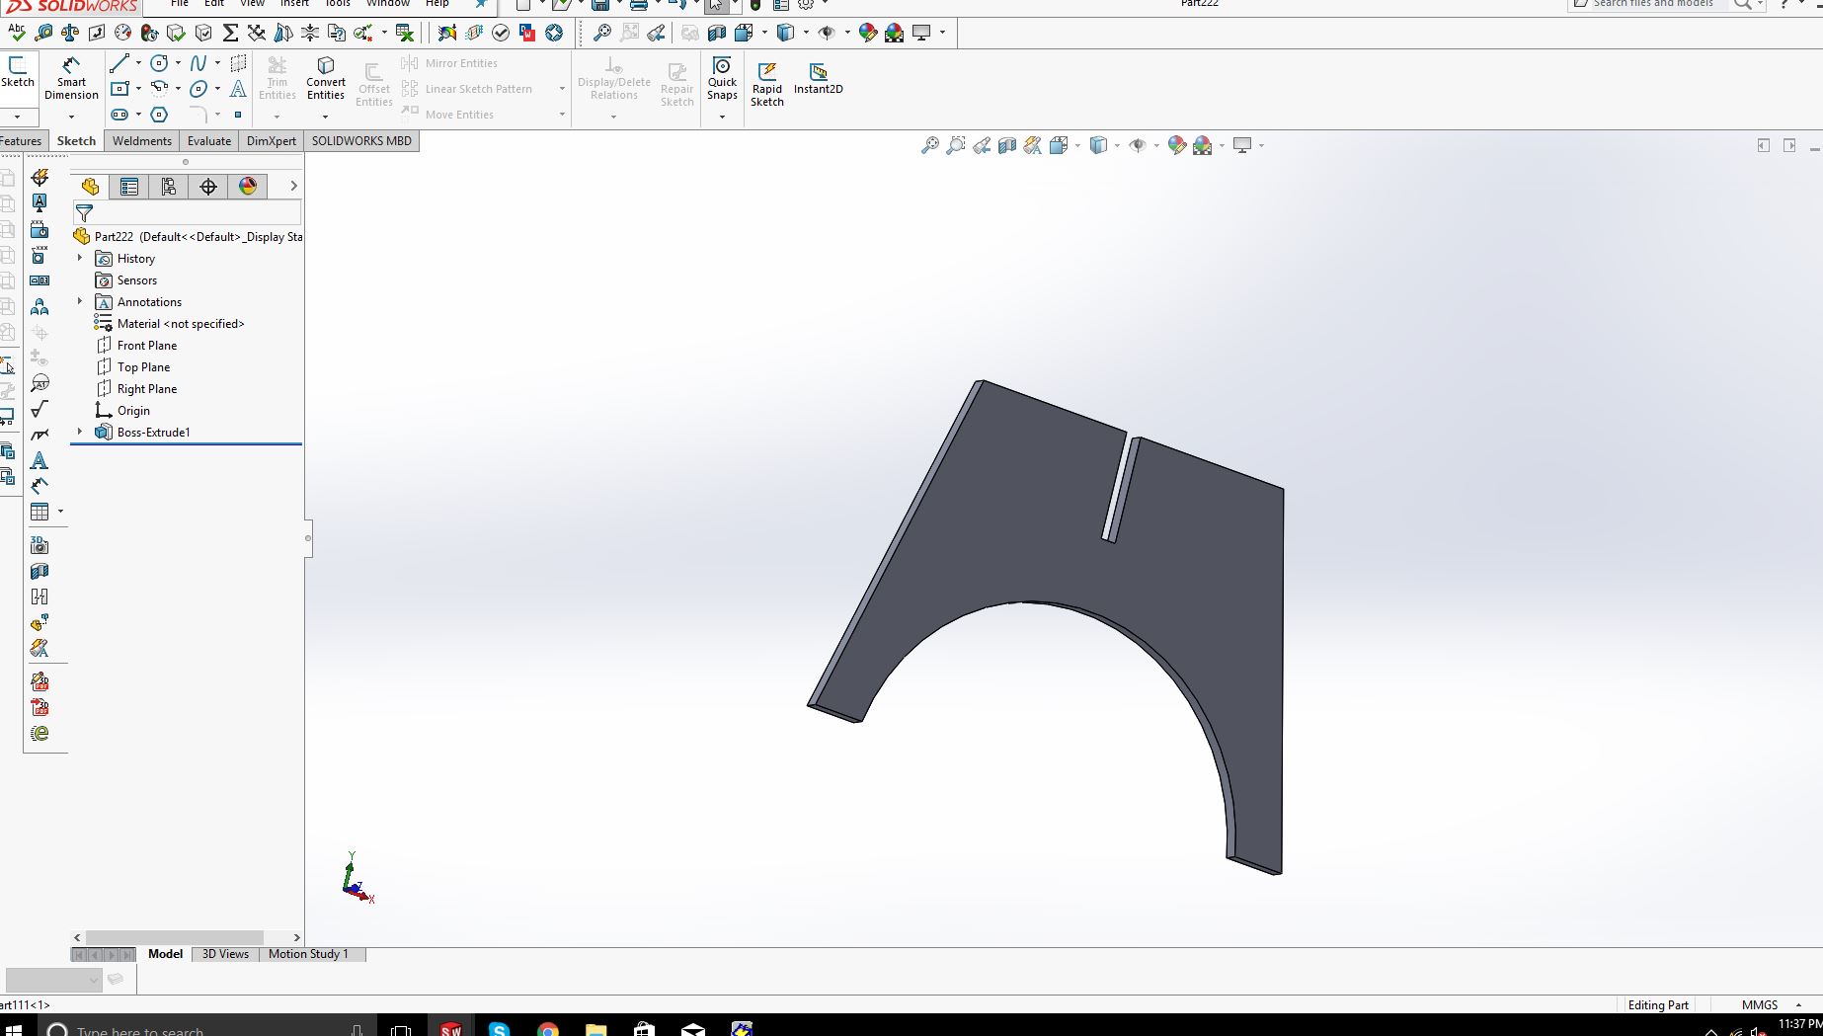Expand the Boss-Extrude1 feature
The height and width of the screenshot is (1036, 1823).
(x=80, y=432)
